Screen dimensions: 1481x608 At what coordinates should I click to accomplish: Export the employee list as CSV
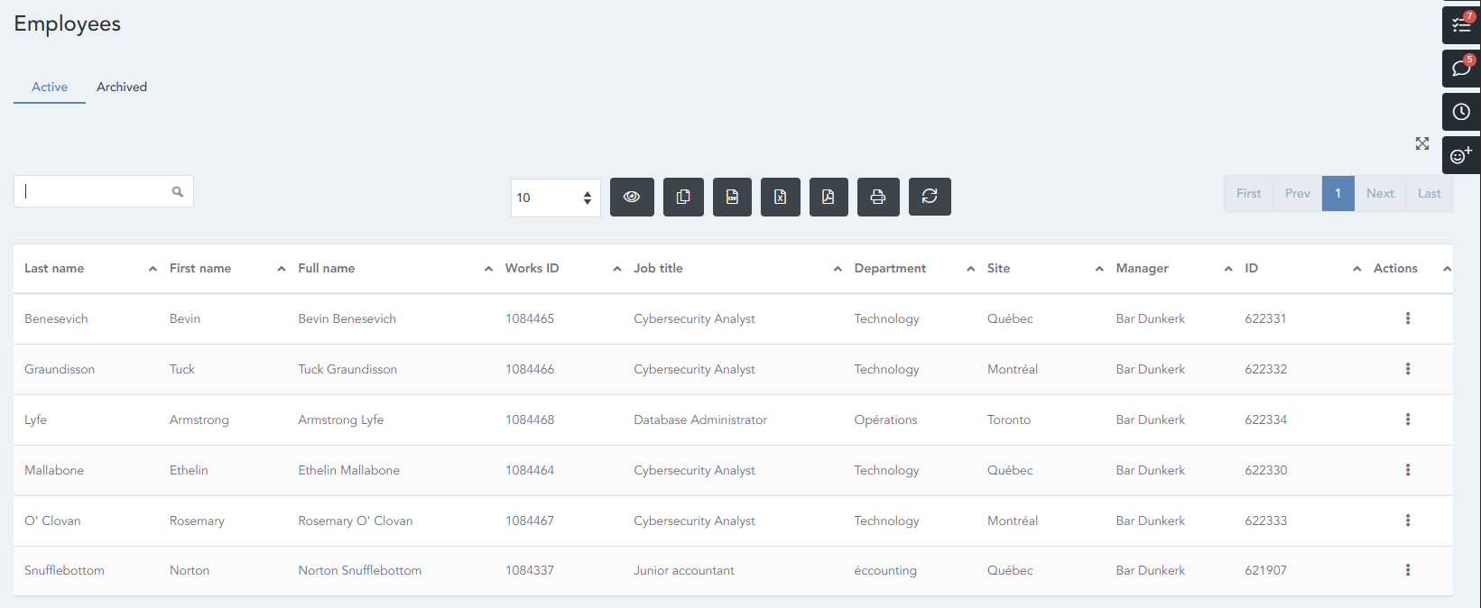732,197
